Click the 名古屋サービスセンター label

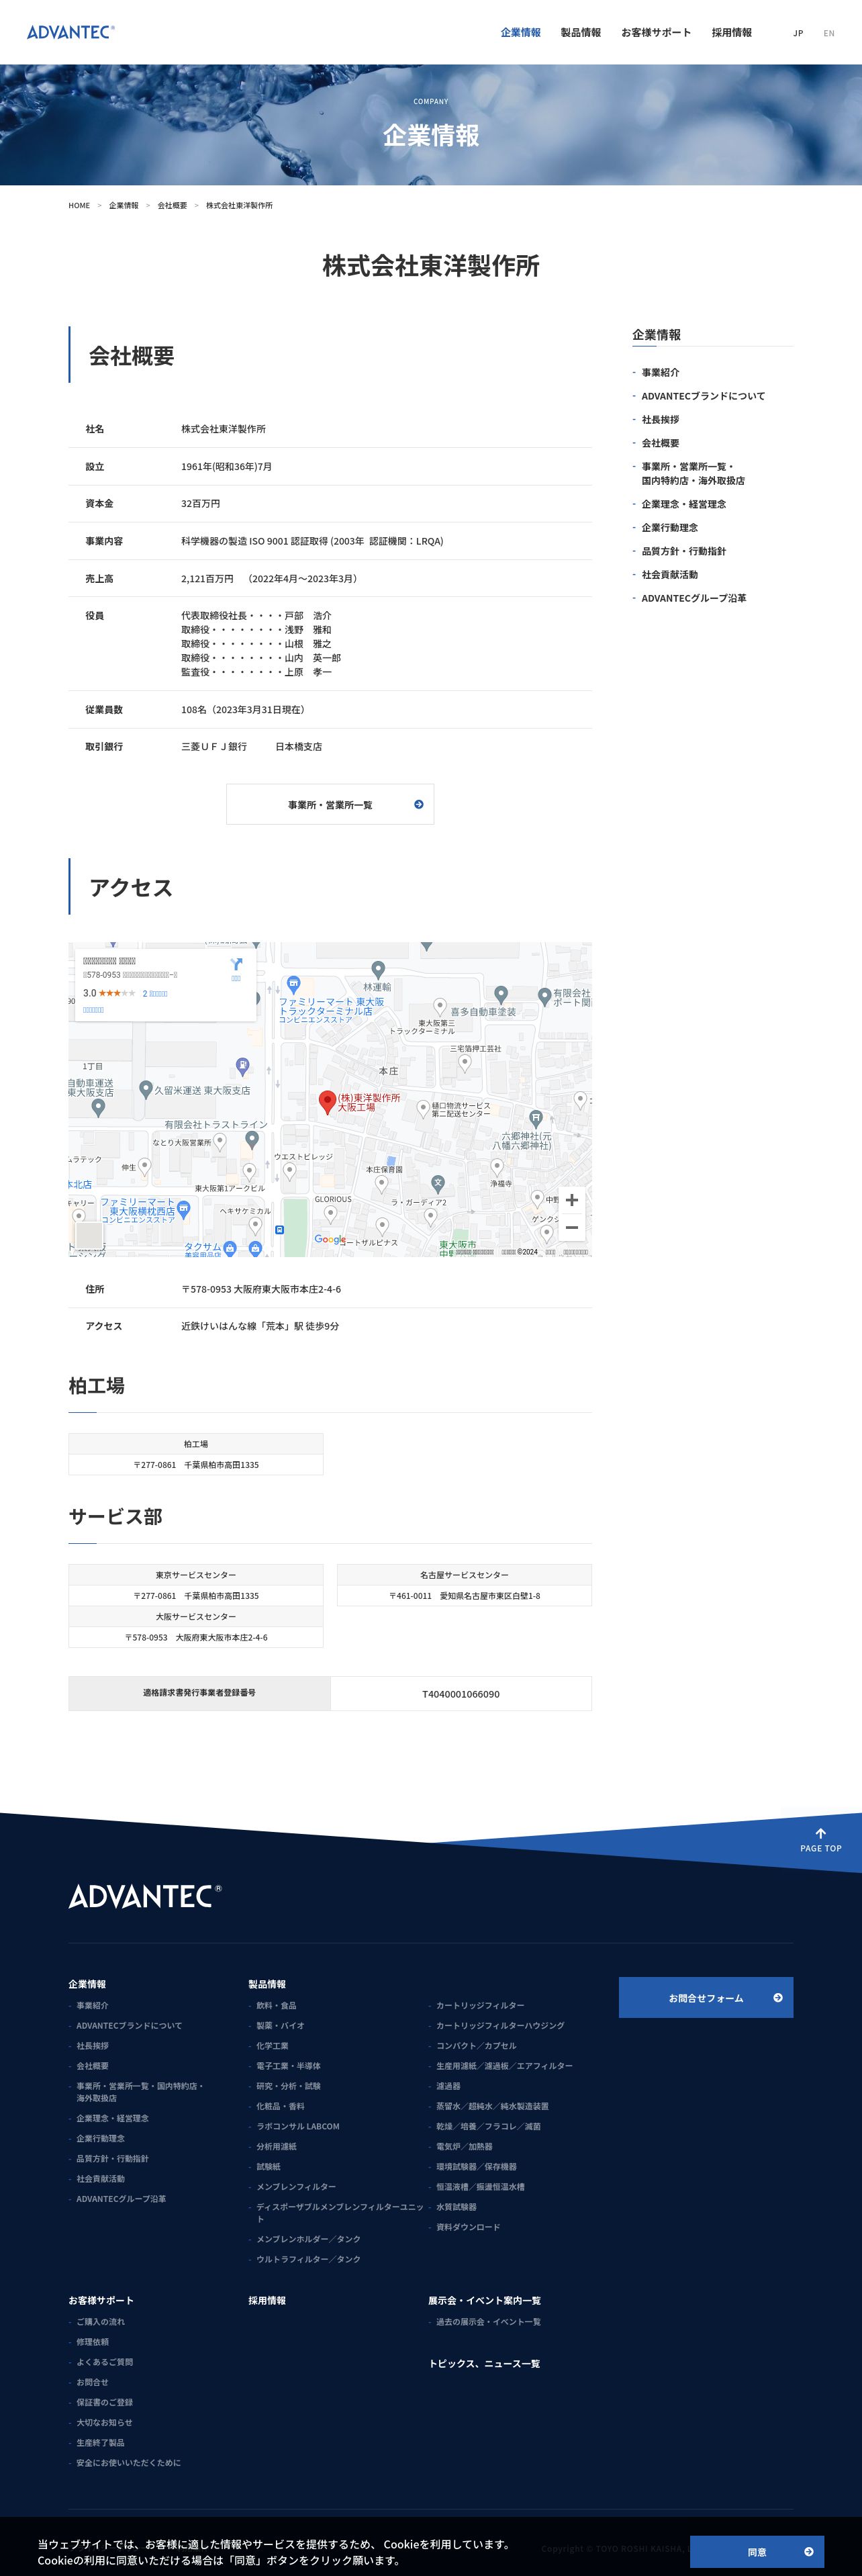(464, 1574)
